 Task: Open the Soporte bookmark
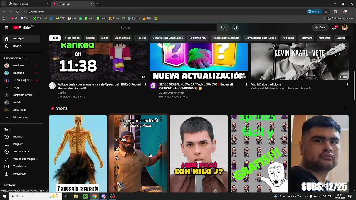134,19
